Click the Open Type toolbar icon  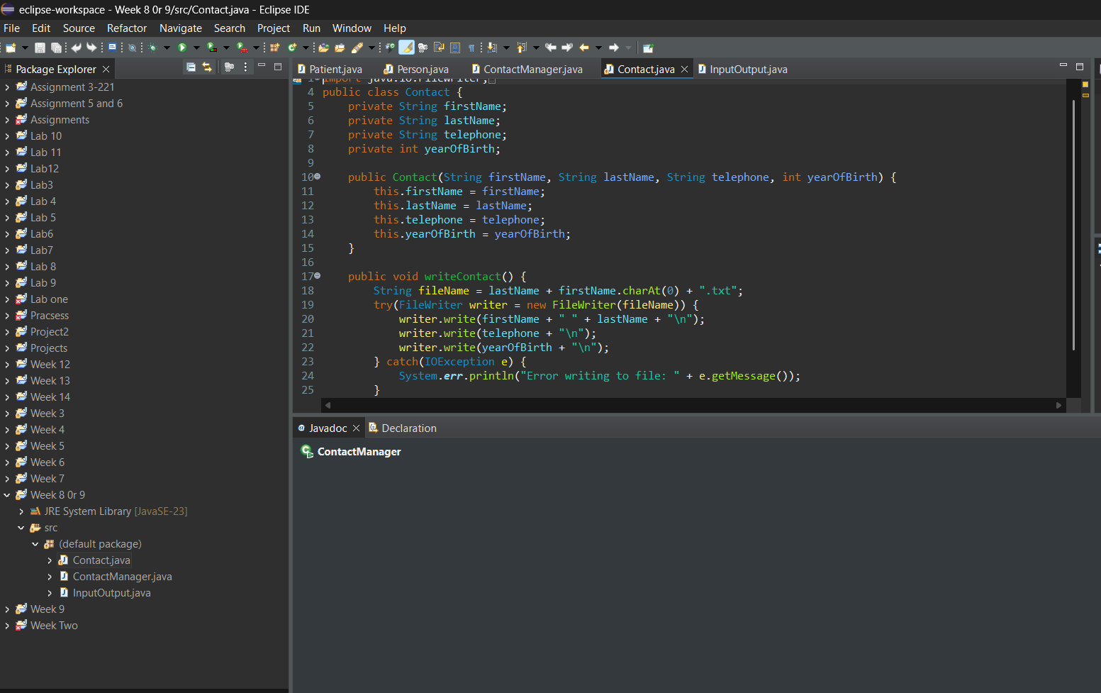point(323,48)
